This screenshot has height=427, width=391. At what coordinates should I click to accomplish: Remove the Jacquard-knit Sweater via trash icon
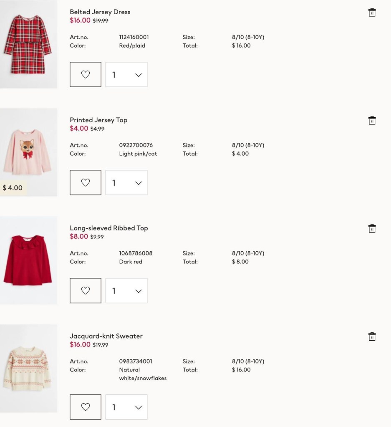tap(372, 336)
